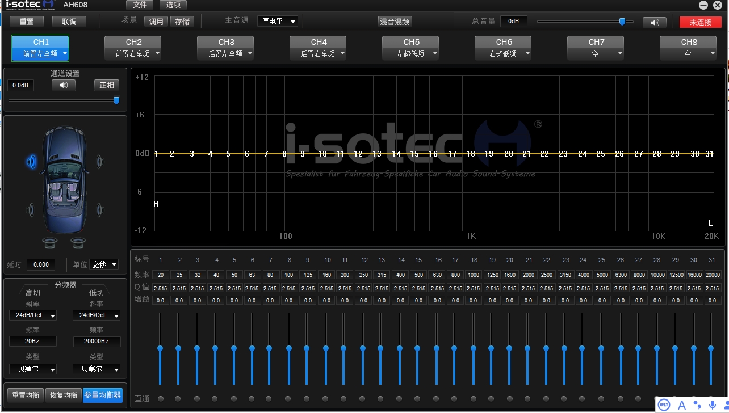Mute the master volume speaker button

(x=654, y=22)
